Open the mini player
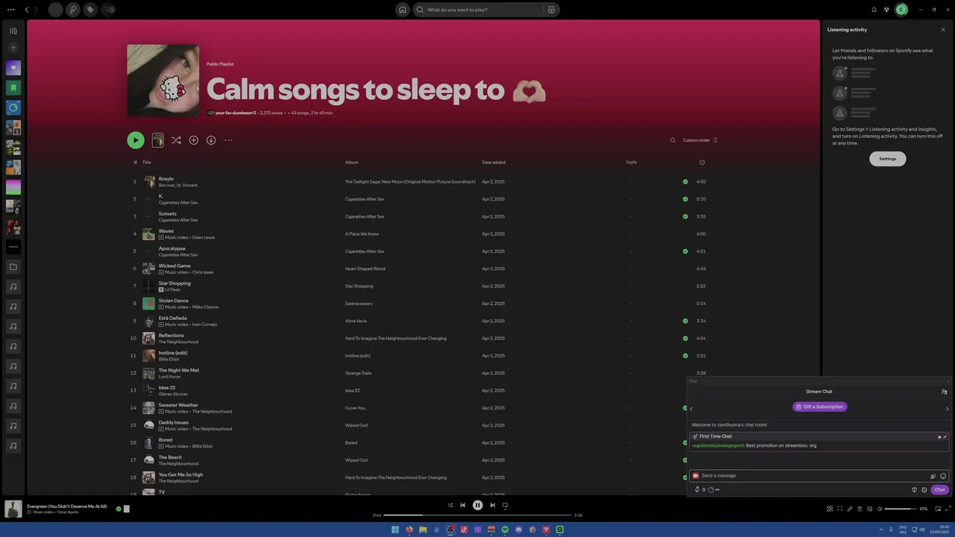955x537 pixels. coord(938,509)
